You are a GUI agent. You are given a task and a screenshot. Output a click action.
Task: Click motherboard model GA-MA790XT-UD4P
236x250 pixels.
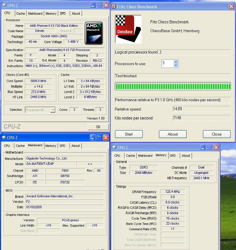50,164
